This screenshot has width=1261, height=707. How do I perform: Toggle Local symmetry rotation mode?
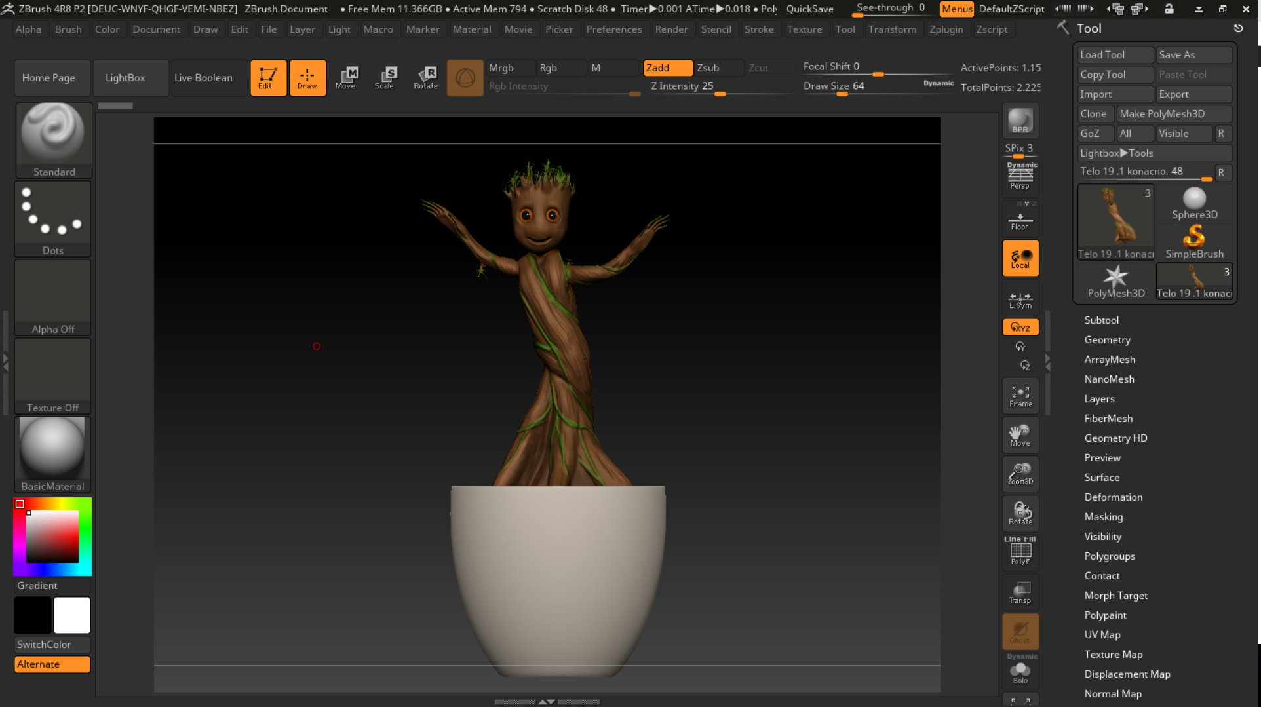1020,258
